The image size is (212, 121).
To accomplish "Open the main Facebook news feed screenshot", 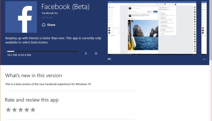I will tap(152, 28).
